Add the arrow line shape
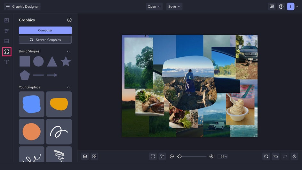This screenshot has height=170, width=302. coord(52,75)
